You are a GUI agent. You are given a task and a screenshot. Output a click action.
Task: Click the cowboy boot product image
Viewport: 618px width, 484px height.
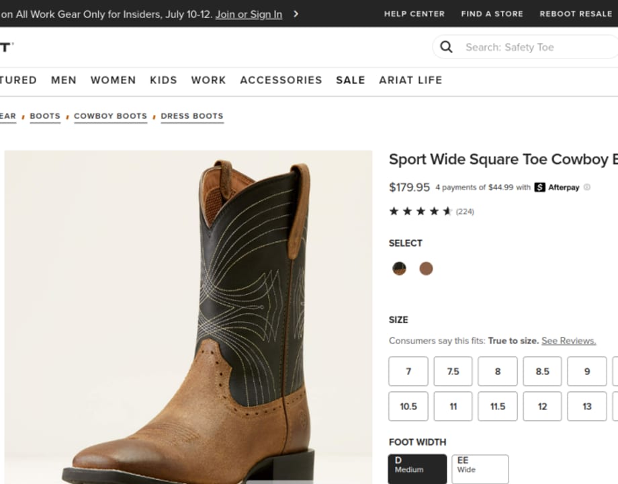(188, 317)
